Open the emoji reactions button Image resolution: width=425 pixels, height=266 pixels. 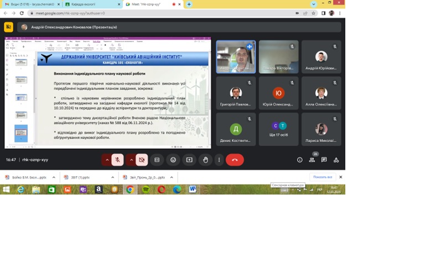pyautogui.click(x=173, y=160)
